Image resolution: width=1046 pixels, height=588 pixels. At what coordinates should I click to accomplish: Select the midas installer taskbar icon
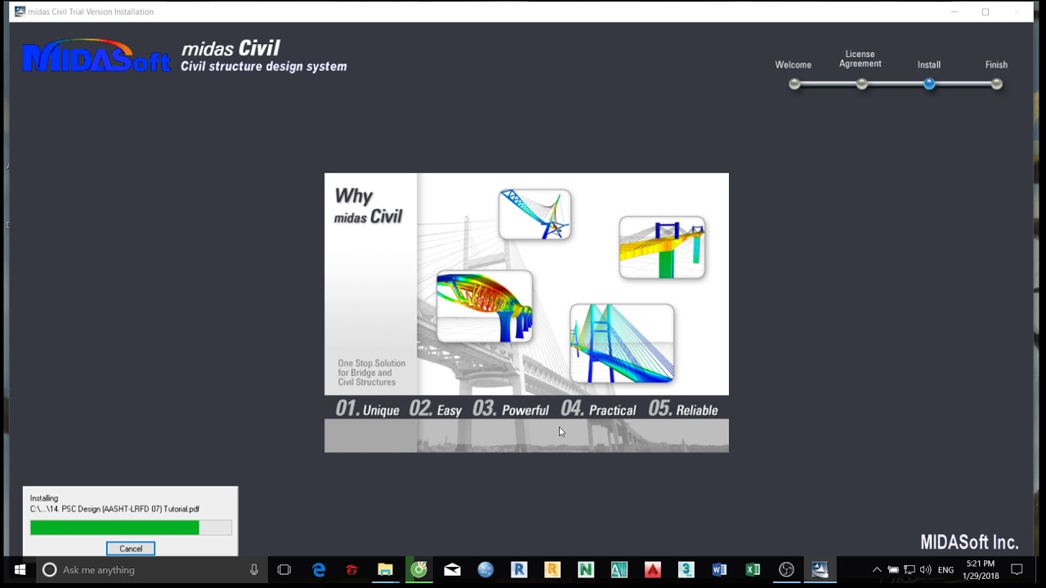point(820,570)
